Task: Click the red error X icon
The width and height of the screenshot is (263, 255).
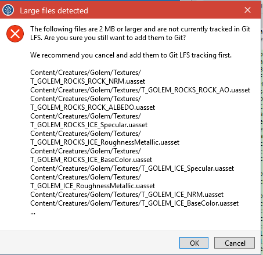Action: point(15,34)
